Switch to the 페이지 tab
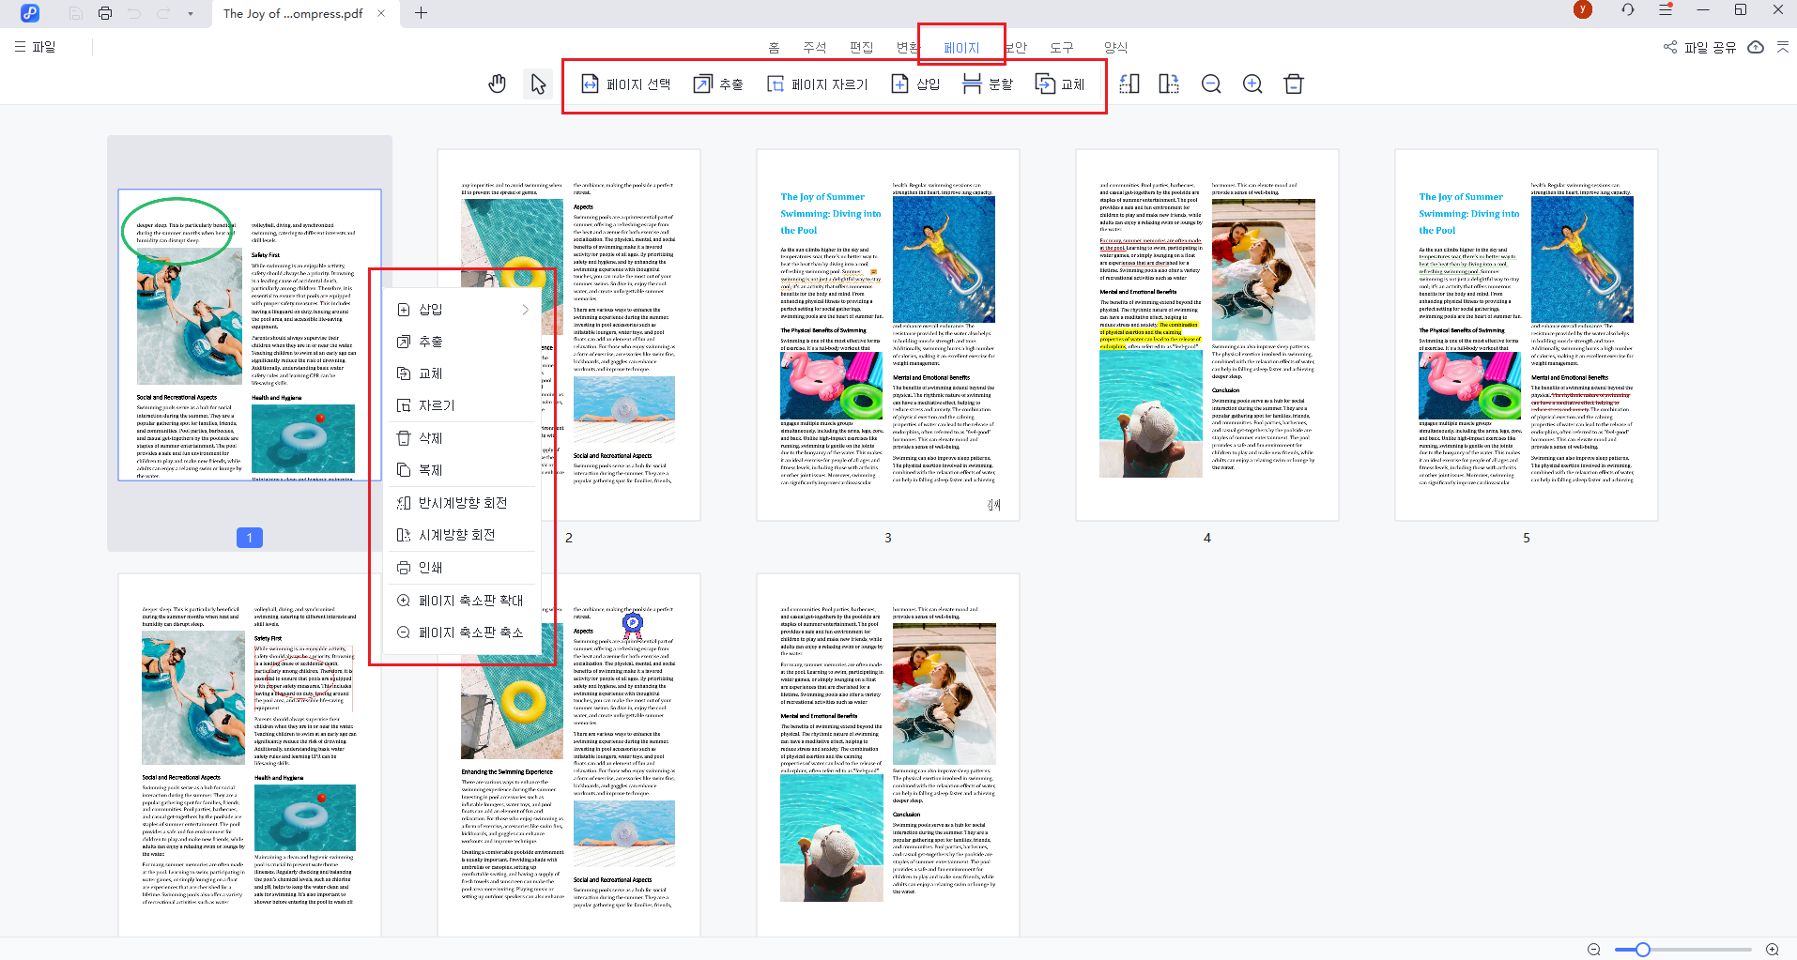 [960, 48]
